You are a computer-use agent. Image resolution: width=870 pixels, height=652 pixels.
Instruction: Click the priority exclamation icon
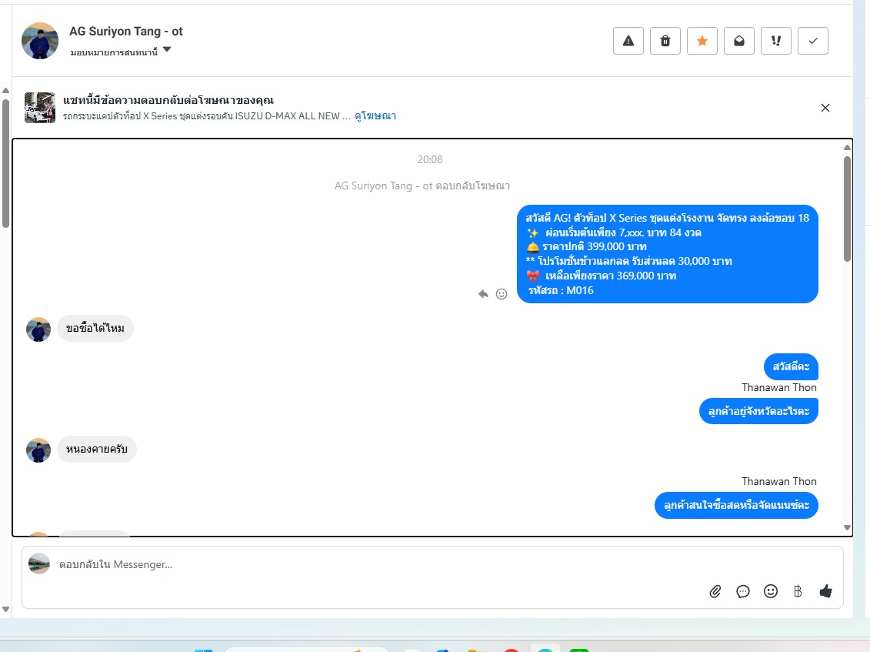tap(775, 41)
